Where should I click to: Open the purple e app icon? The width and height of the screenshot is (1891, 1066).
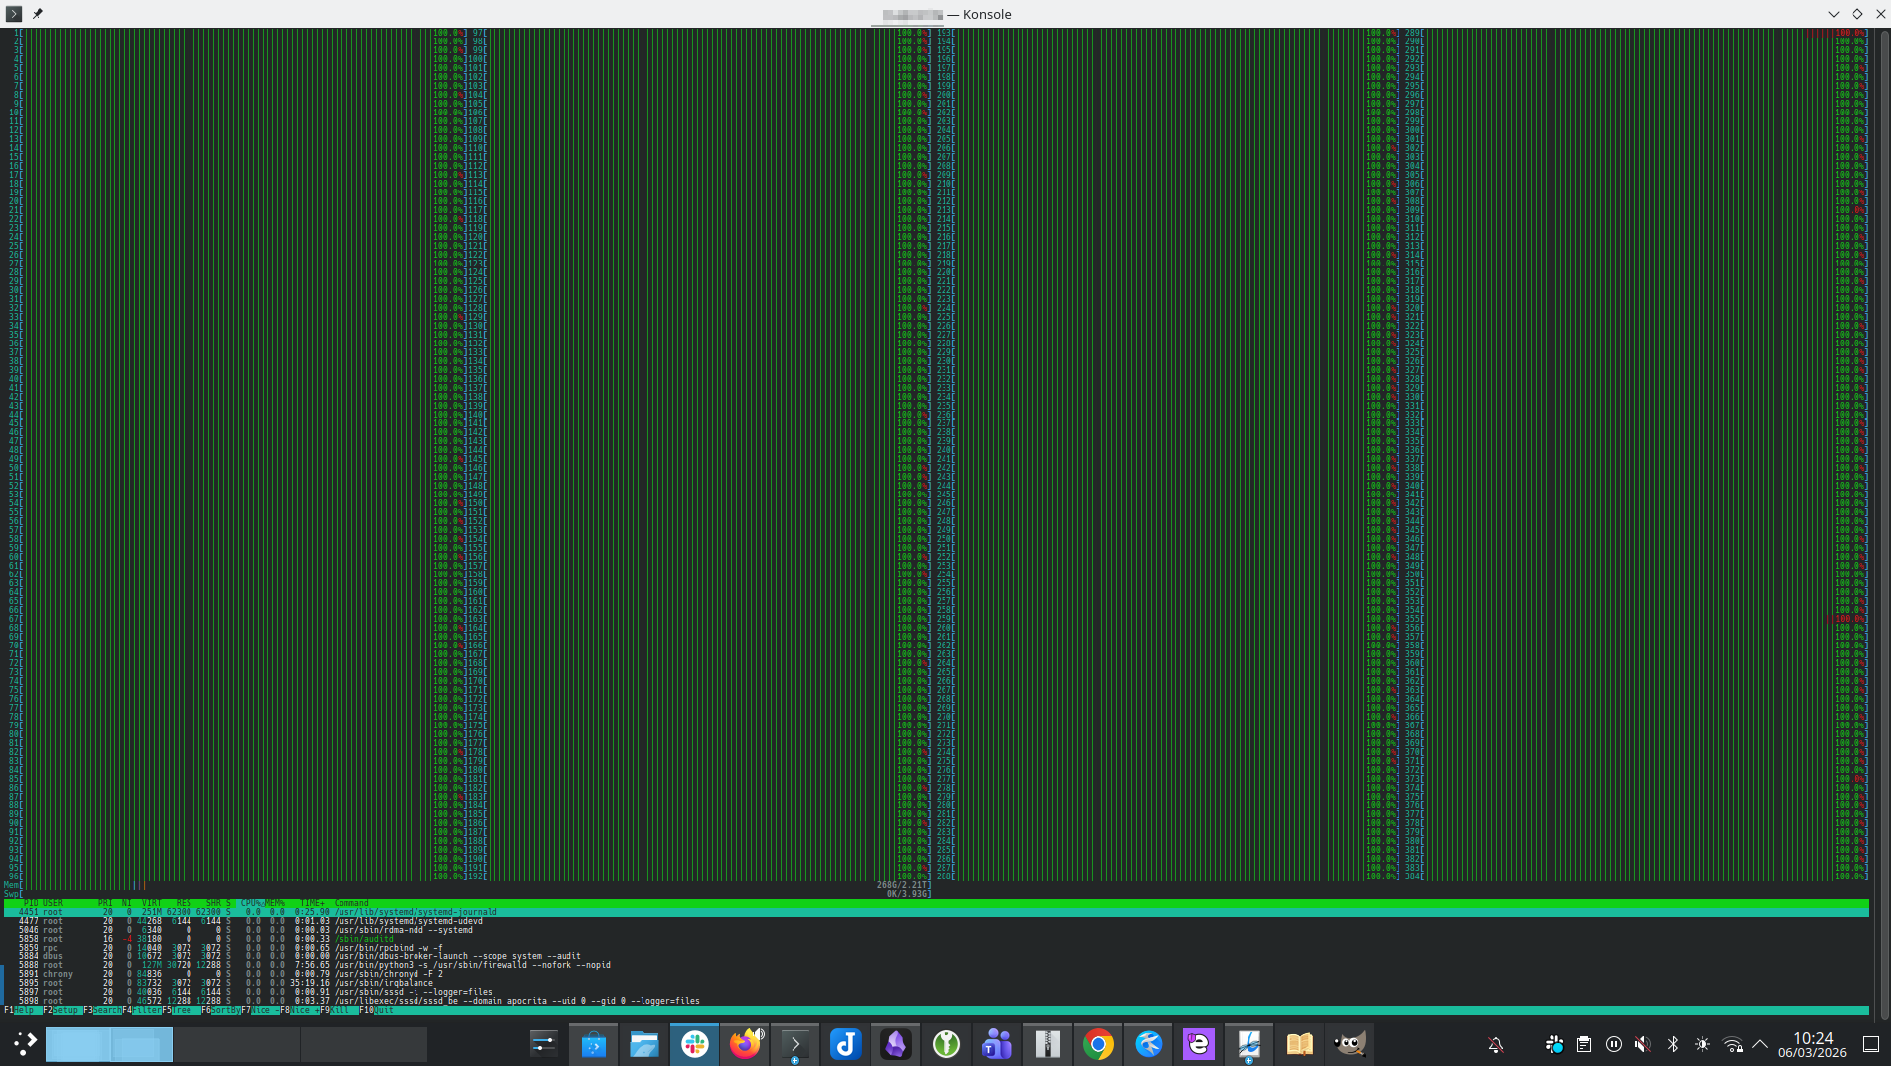[1198, 1043]
